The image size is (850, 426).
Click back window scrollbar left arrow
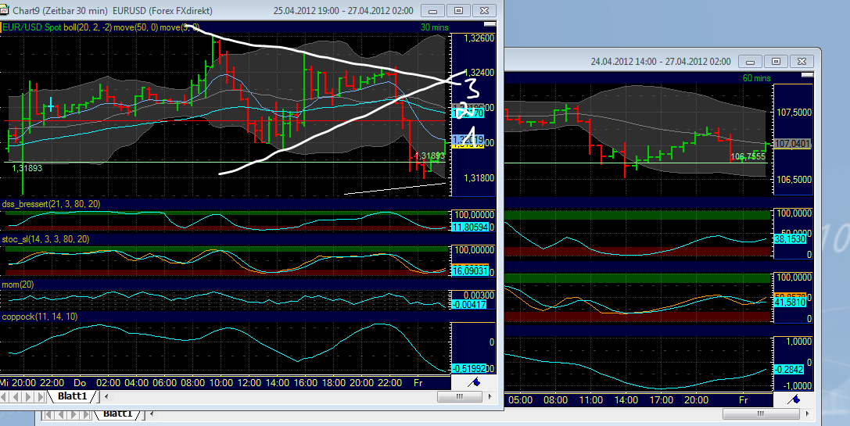click(152, 414)
